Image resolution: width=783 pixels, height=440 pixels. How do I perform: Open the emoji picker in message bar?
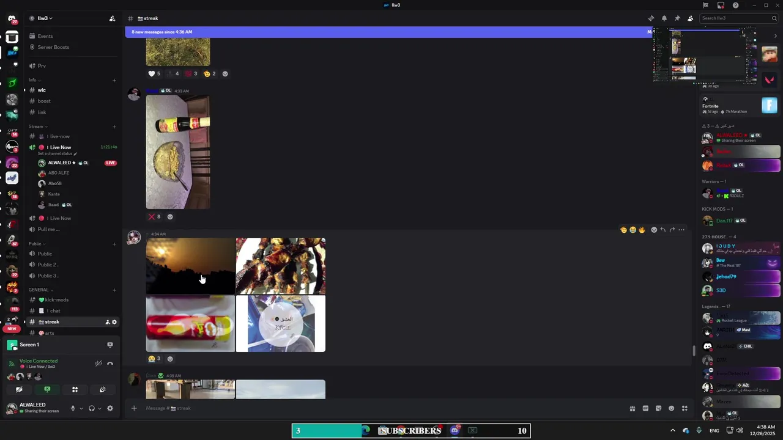672,408
